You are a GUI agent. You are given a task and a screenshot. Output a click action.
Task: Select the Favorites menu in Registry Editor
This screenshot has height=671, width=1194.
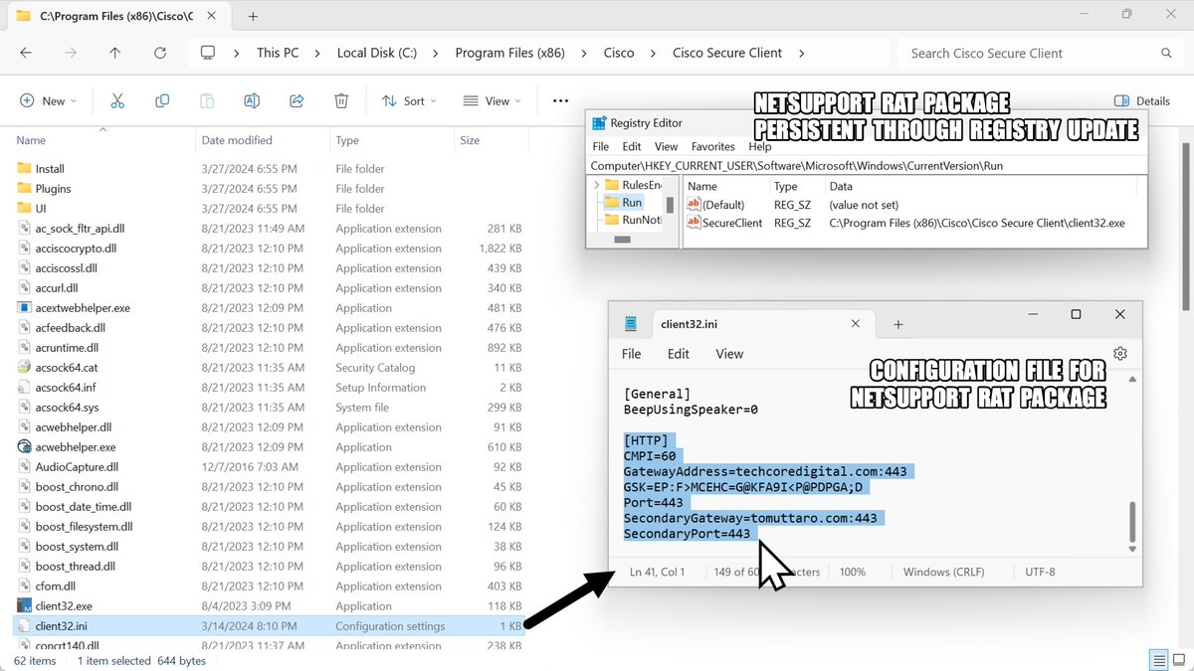(x=712, y=146)
